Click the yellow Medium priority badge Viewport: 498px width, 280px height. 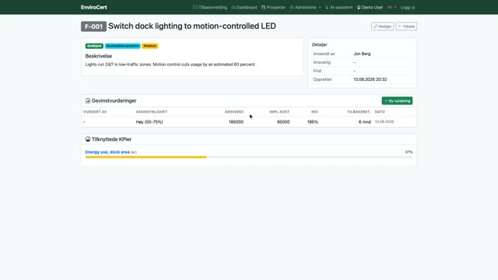click(x=150, y=46)
